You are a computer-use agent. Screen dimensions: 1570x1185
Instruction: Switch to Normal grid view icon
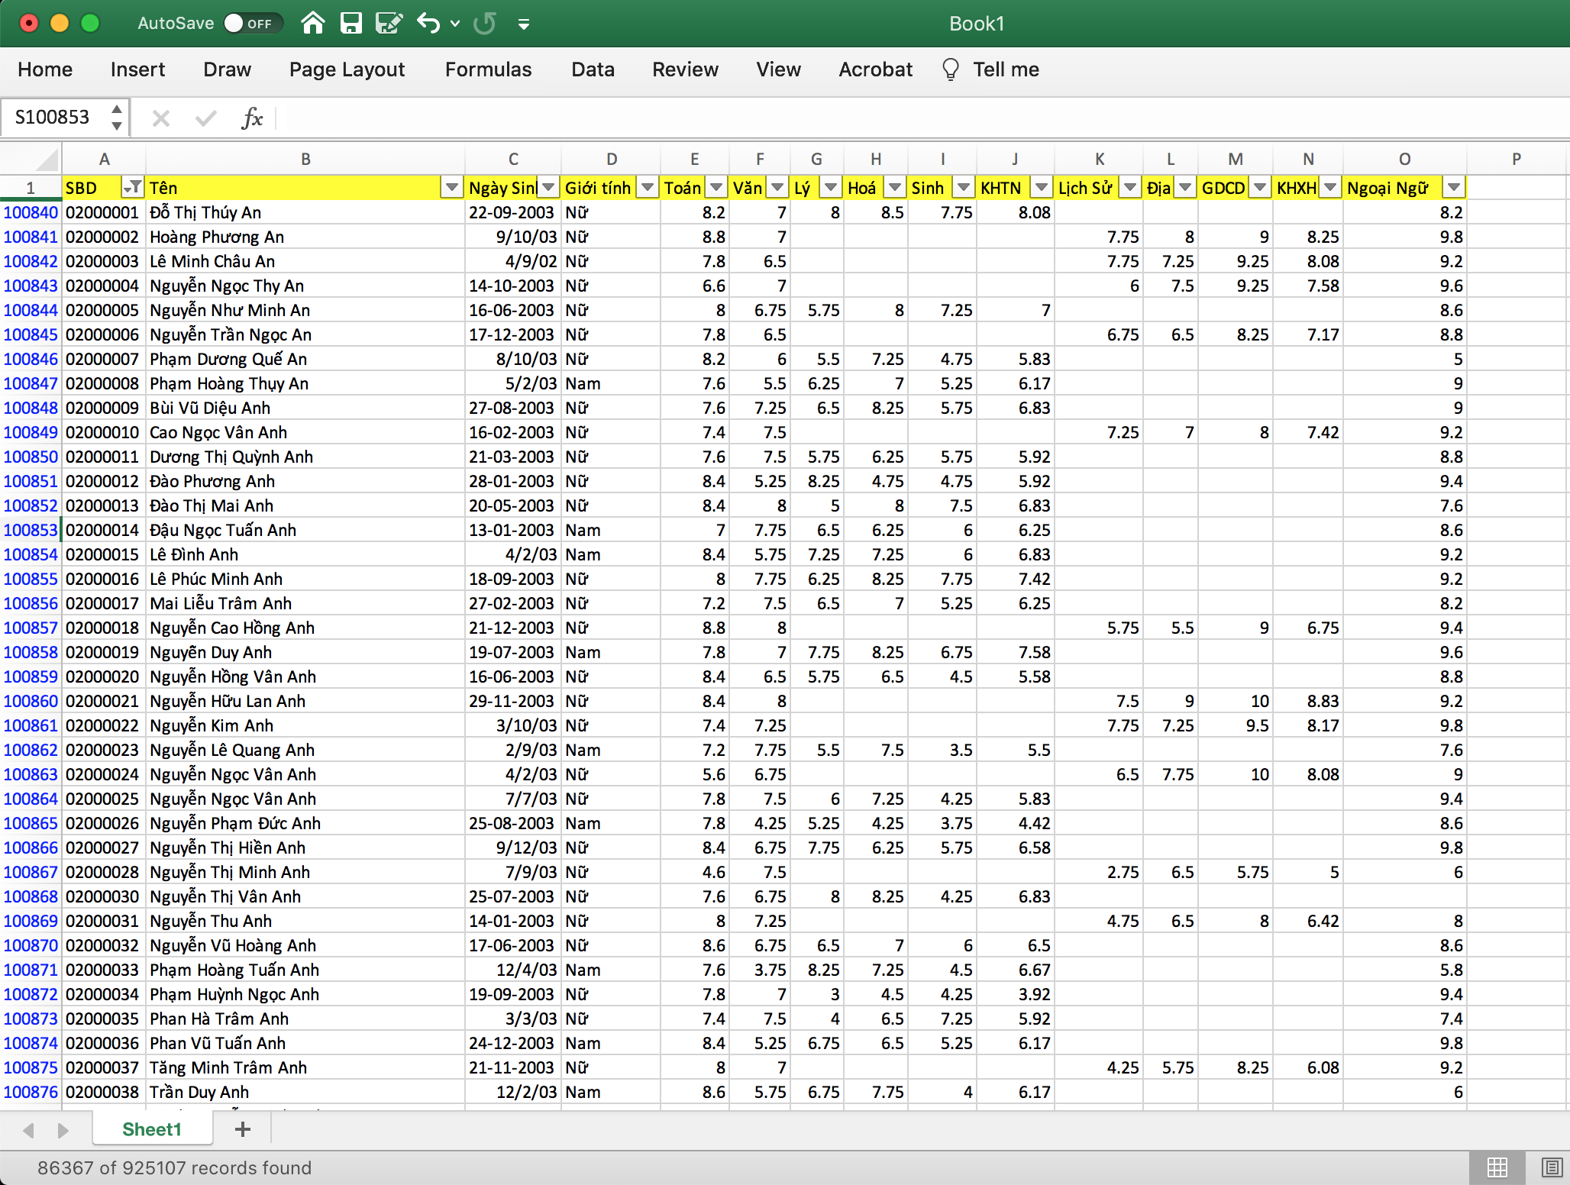pos(1497,1167)
